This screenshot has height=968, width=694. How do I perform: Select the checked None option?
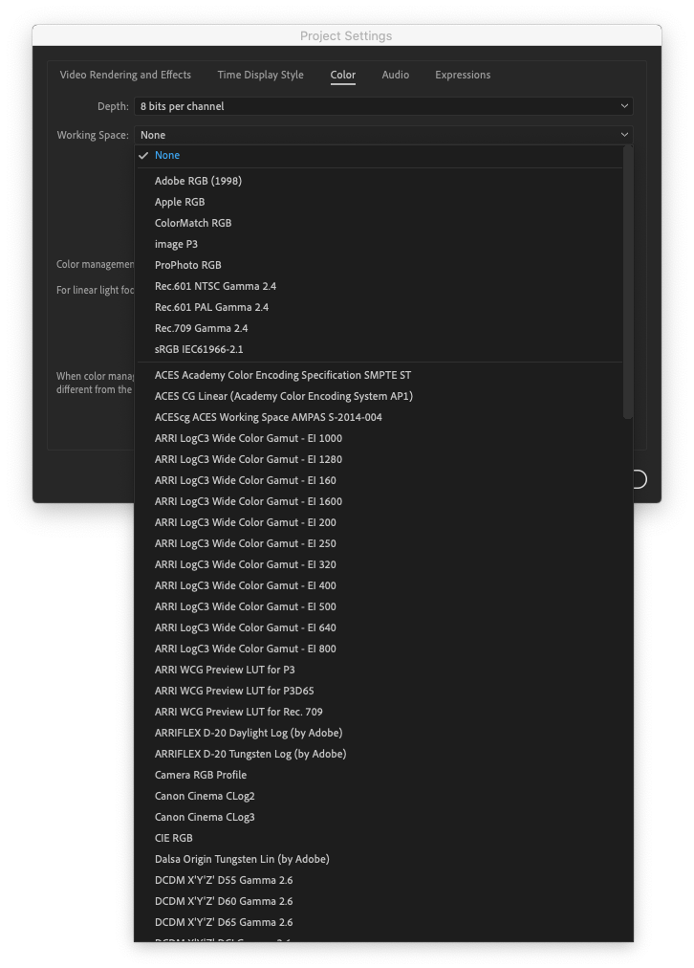pos(167,155)
